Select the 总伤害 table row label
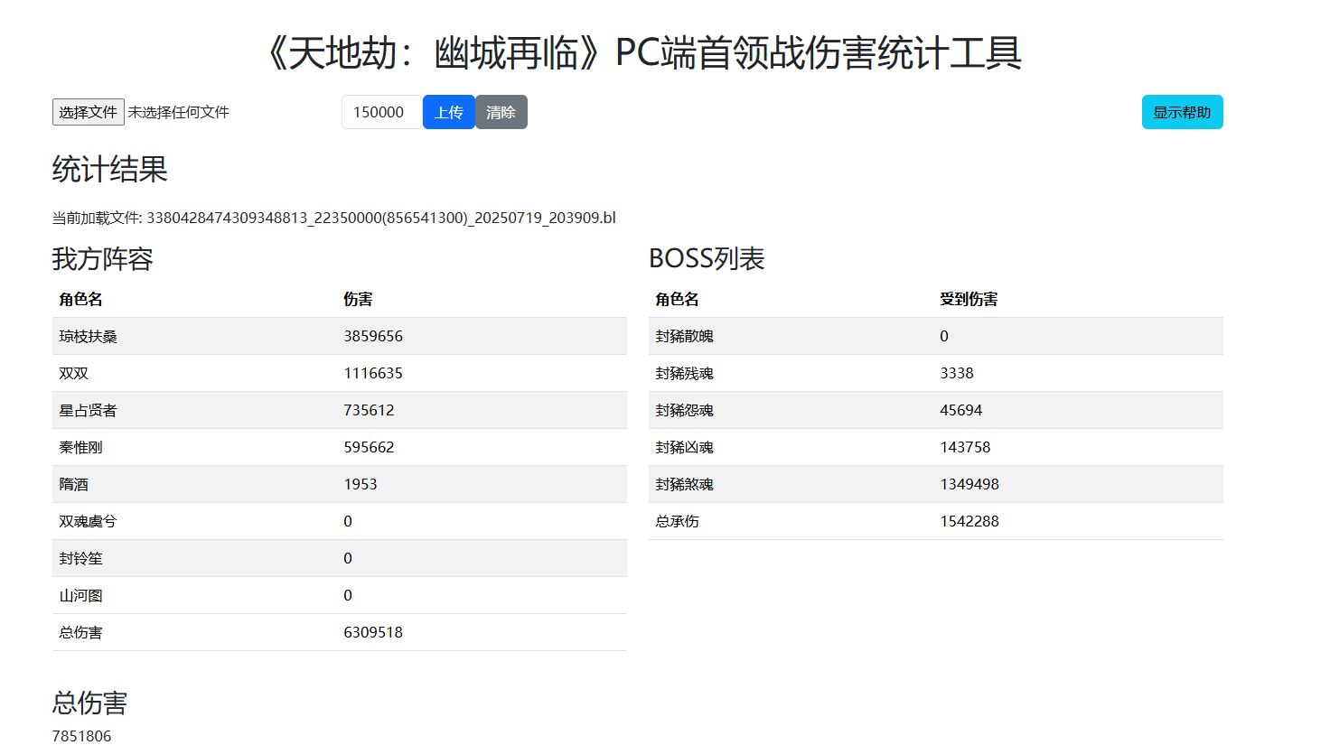Image resolution: width=1330 pixels, height=745 pixels. coord(81,632)
